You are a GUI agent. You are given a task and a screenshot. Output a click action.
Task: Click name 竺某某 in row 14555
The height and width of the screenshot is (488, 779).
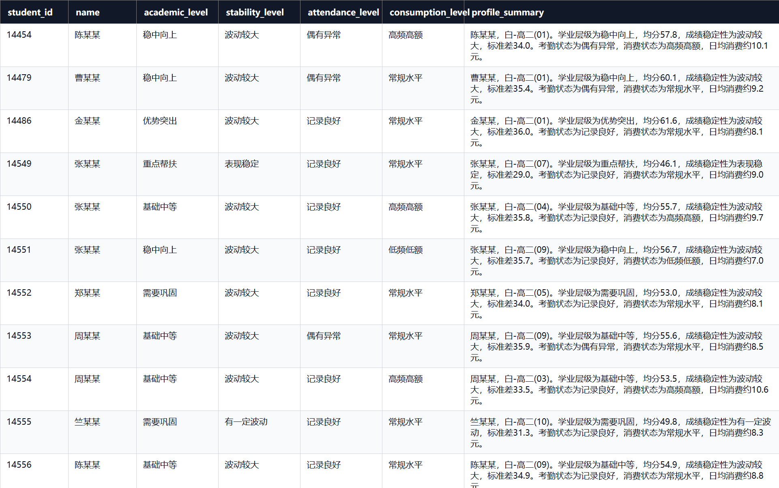point(87,422)
